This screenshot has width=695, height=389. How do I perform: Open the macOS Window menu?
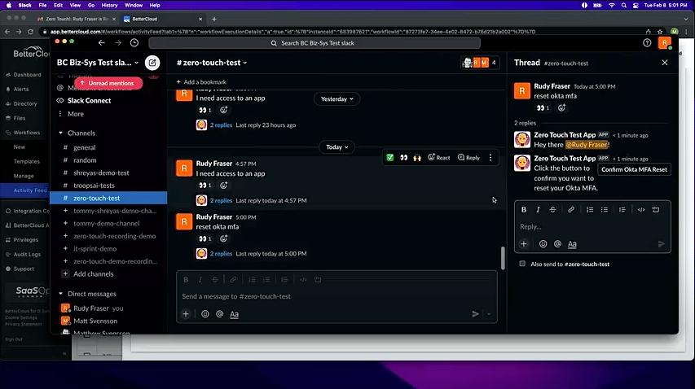click(134, 6)
